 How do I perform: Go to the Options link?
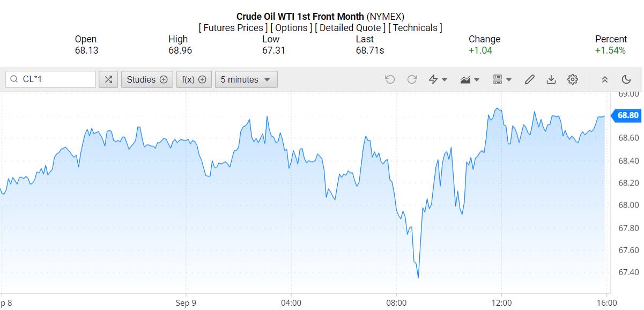click(291, 28)
